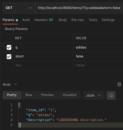The height and width of the screenshot is (130, 123).
Task: Select the Raw response view
Action: (x=29, y=95)
